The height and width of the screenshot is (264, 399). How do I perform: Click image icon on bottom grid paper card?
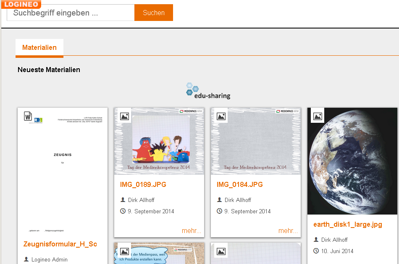coord(221,251)
